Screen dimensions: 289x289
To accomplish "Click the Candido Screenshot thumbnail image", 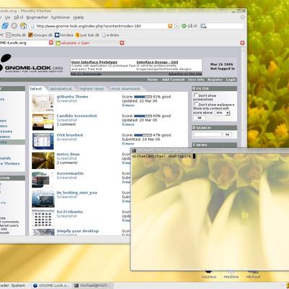I will pyautogui.click(x=43, y=122).
